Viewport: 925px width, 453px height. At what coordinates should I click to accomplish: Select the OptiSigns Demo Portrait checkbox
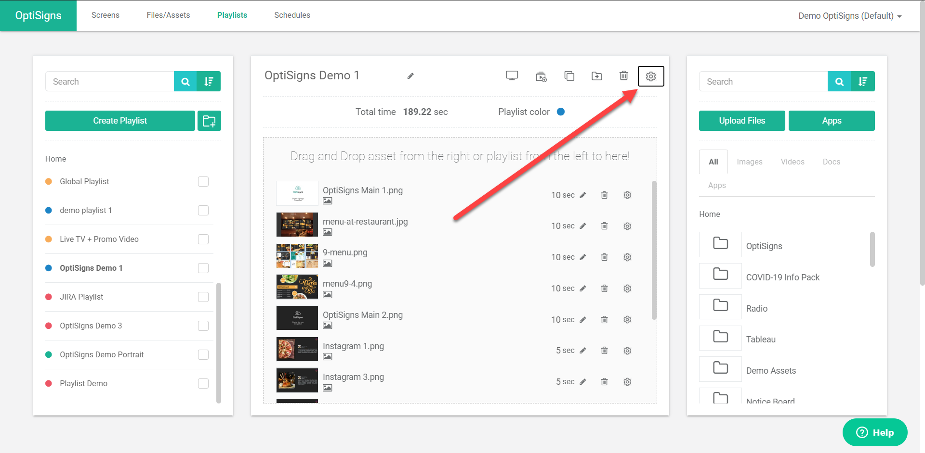203,354
